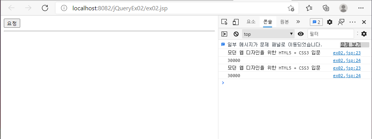Open the Collections icon
Viewport: 372px width, 139px height.
click(326, 8)
